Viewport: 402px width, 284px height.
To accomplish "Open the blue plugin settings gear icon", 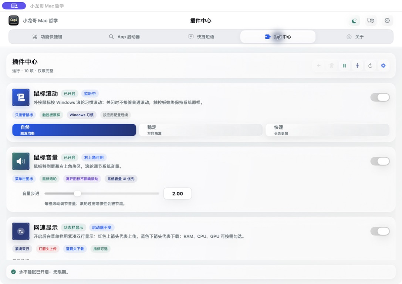I will [x=383, y=65].
